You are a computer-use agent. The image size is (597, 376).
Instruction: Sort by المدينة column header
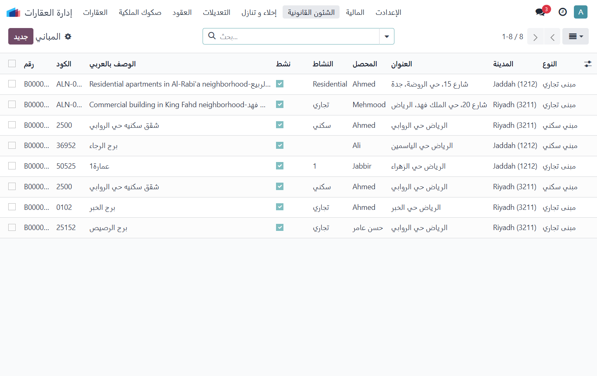pyautogui.click(x=503, y=64)
